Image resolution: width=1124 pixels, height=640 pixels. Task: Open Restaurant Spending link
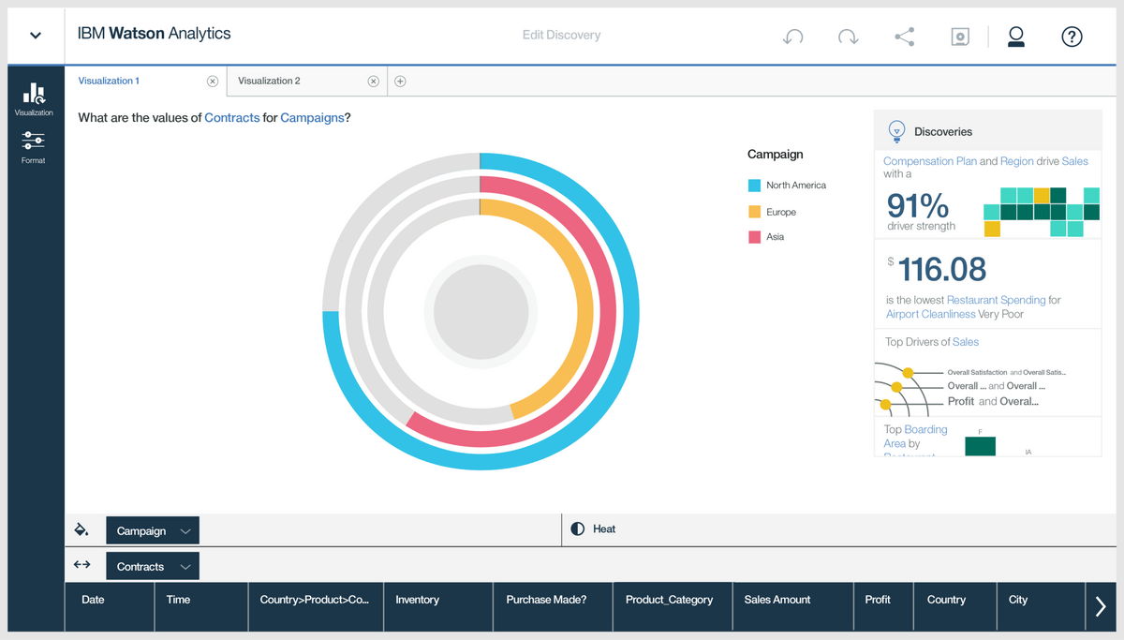point(996,300)
